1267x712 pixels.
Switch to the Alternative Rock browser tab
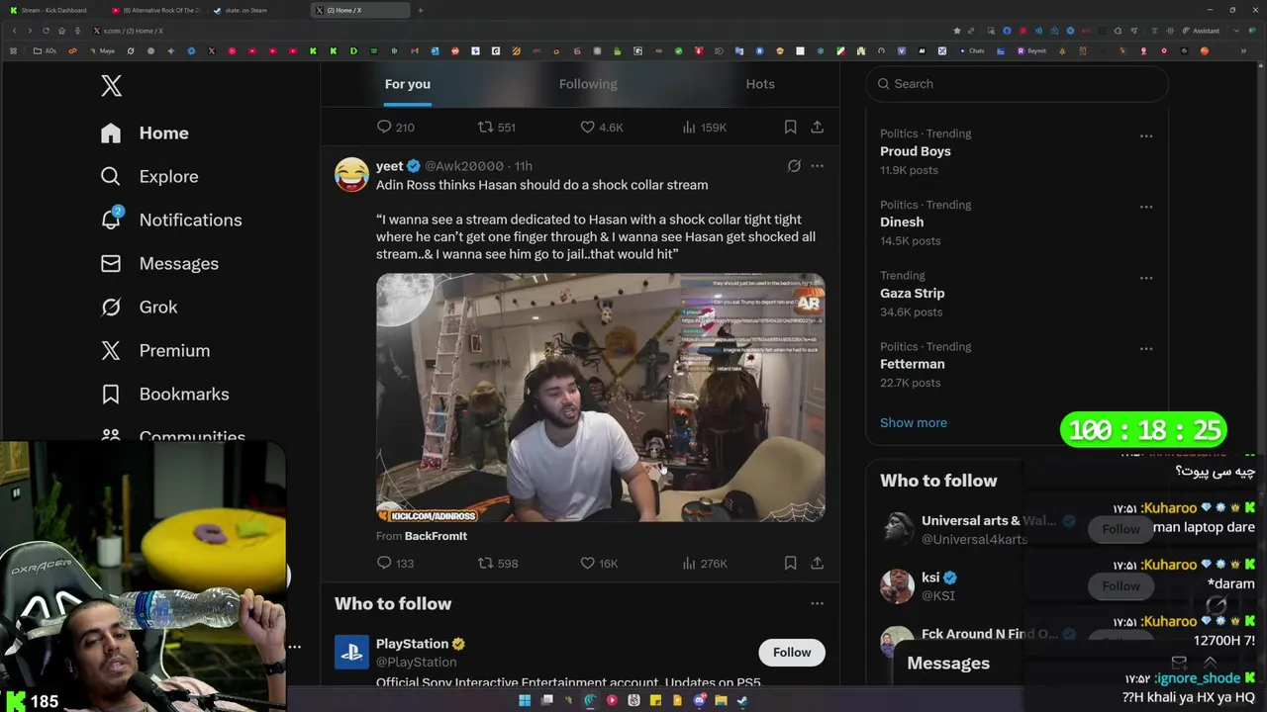(158, 10)
